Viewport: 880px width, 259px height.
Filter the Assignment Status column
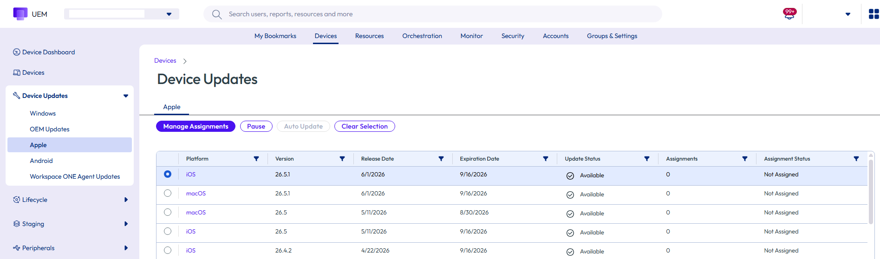click(x=856, y=159)
